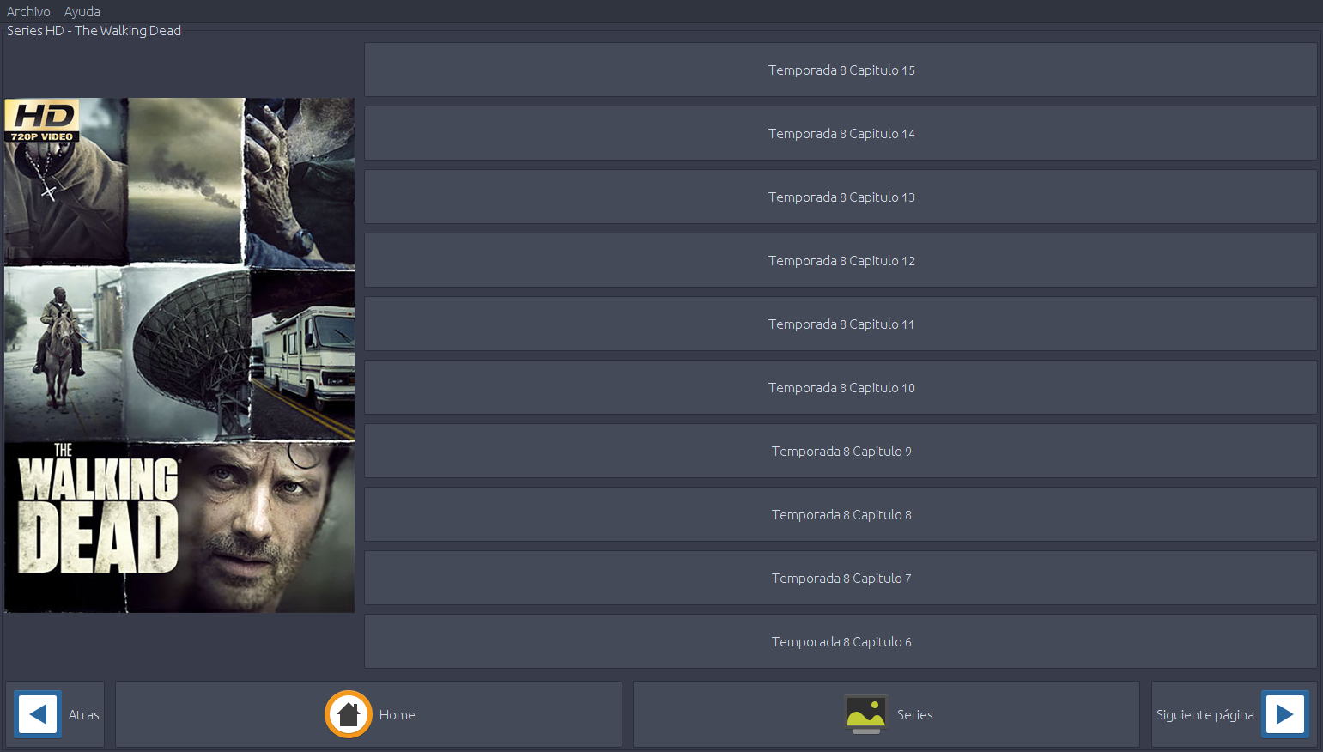Click the back arrow icon next to Atras

click(38, 714)
